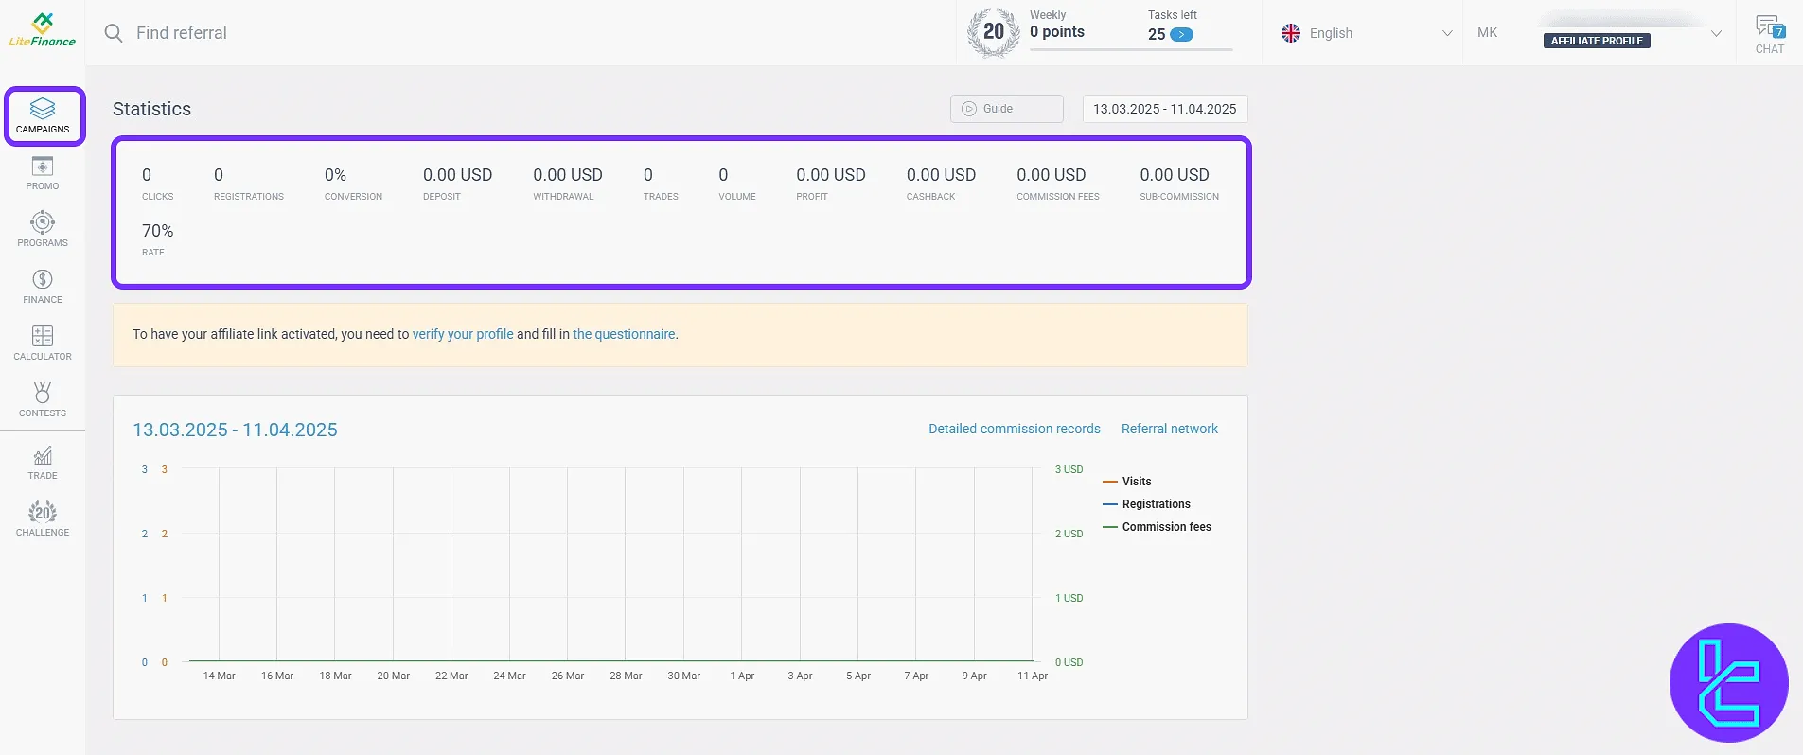Click the REGISTRATIONS statistic

click(x=249, y=184)
